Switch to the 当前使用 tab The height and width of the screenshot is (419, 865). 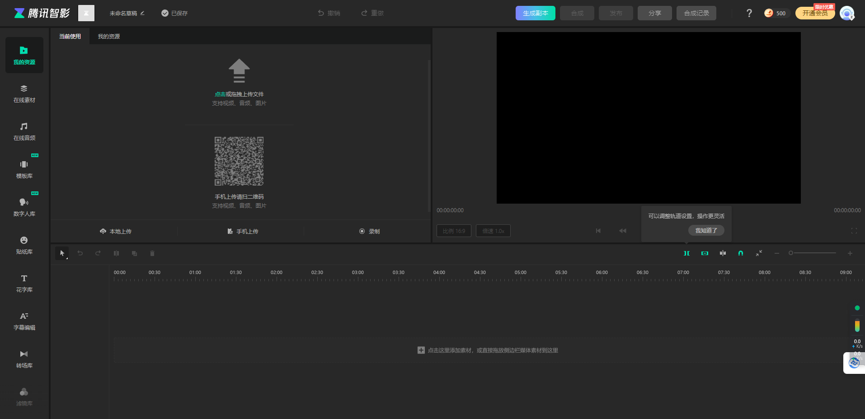click(x=71, y=36)
